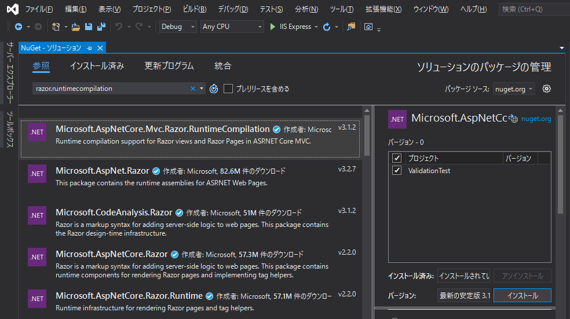The height and width of the screenshot is (319, 570).
Task: Close the NuGet solution tab
Action: click(100, 48)
